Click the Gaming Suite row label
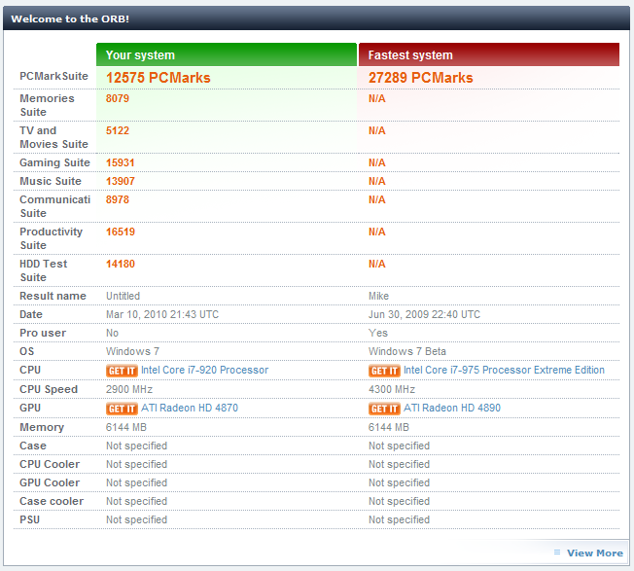The image size is (634, 571). (54, 162)
